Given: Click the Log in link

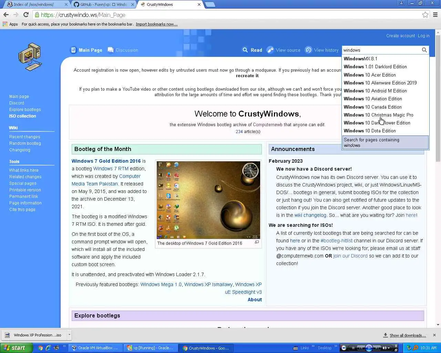Looking at the screenshot, I should coord(423,36).
